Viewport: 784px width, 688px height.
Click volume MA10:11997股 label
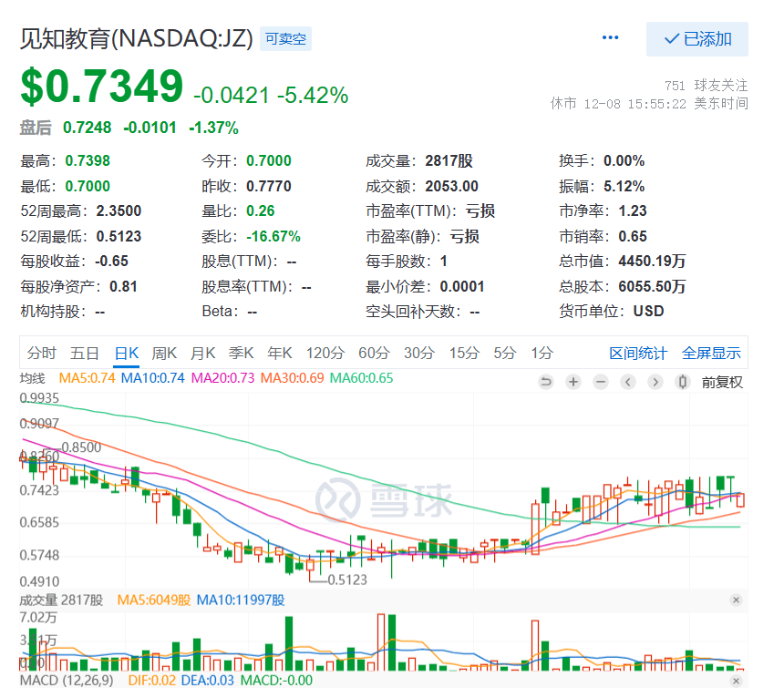pyautogui.click(x=241, y=600)
